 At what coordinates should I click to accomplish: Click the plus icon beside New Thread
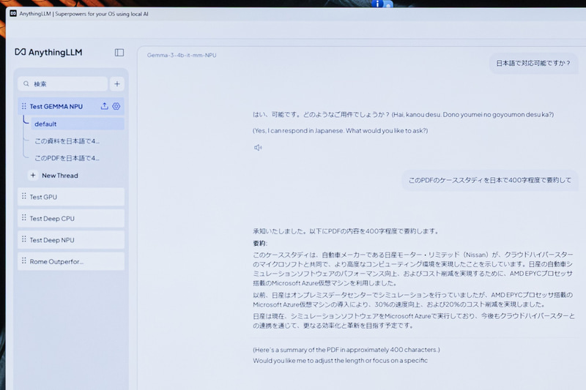pos(33,176)
